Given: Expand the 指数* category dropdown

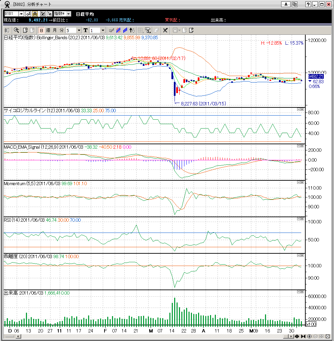Looking at the screenshot, I should pos(68,14).
